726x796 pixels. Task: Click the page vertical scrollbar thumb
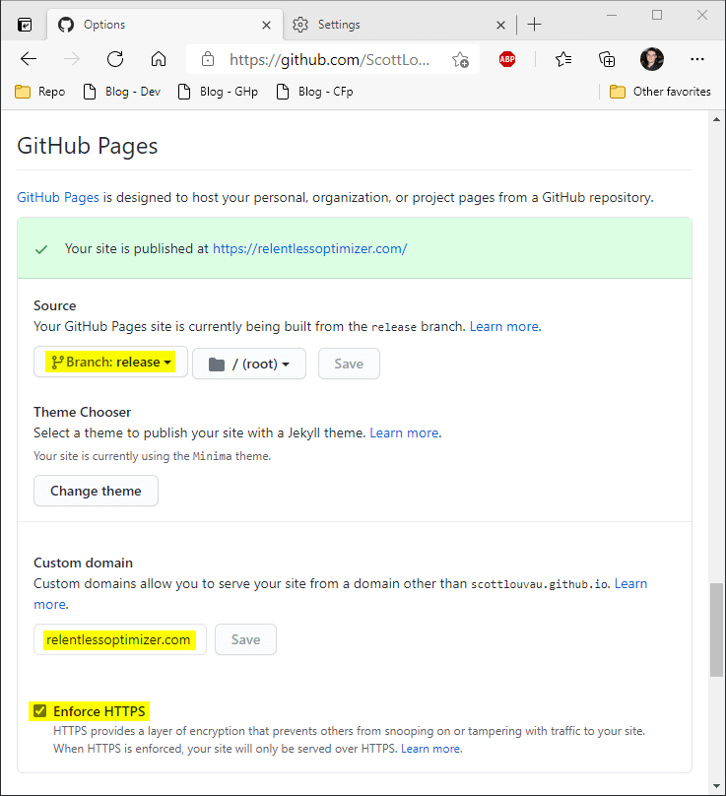pyautogui.click(x=716, y=629)
